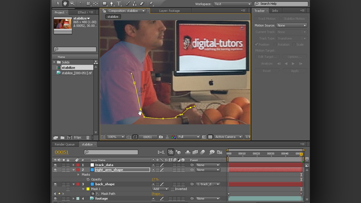Activate the Puppet Pin tool
Image resolution: width=361 pixels, height=203 pixels.
pos(151,4)
